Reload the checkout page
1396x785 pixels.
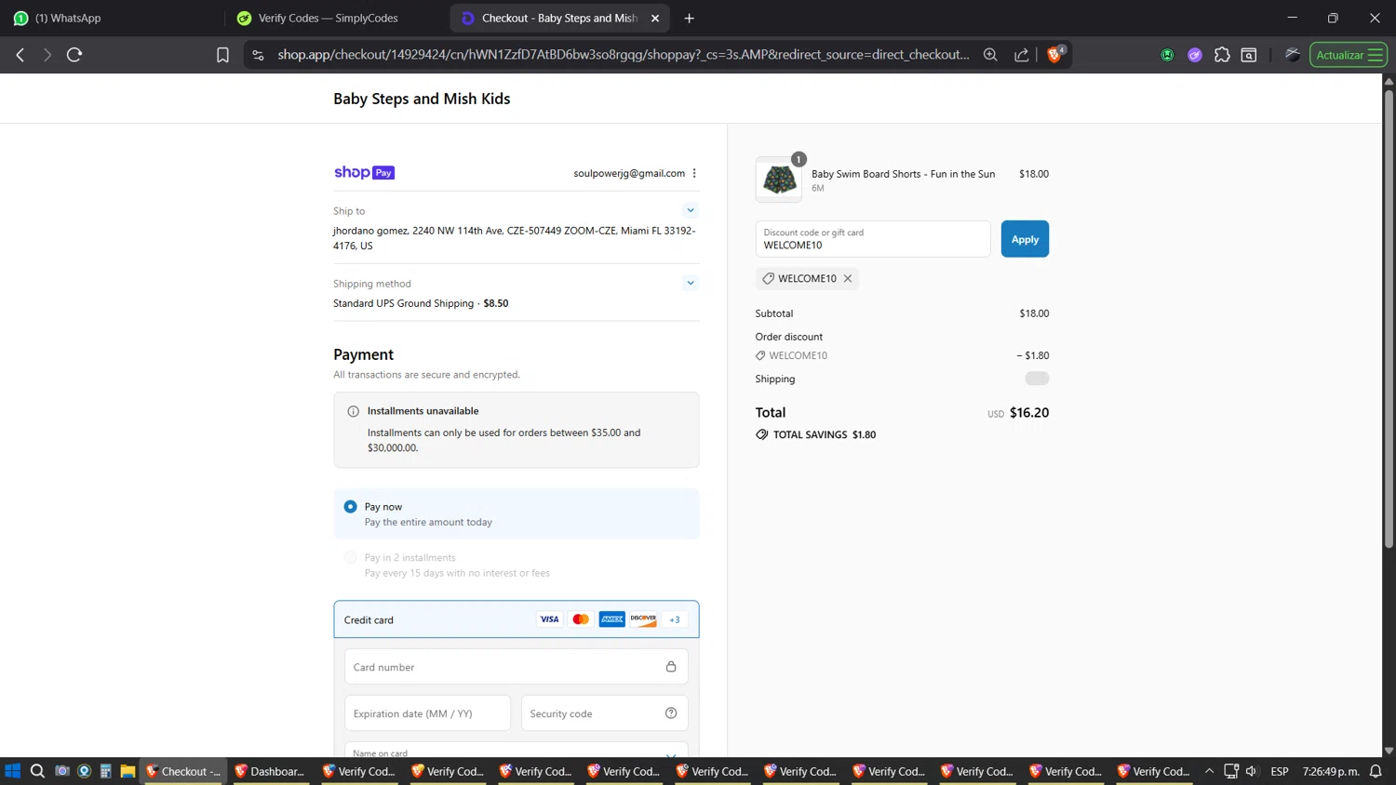[74, 55]
